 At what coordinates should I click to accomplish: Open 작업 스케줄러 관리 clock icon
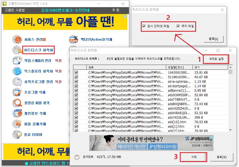pyautogui.click(x=18, y=61)
